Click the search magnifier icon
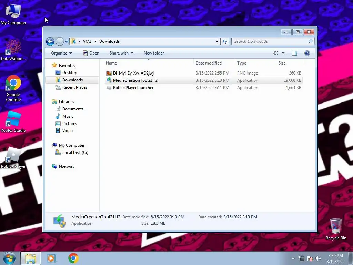 click(x=311, y=41)
